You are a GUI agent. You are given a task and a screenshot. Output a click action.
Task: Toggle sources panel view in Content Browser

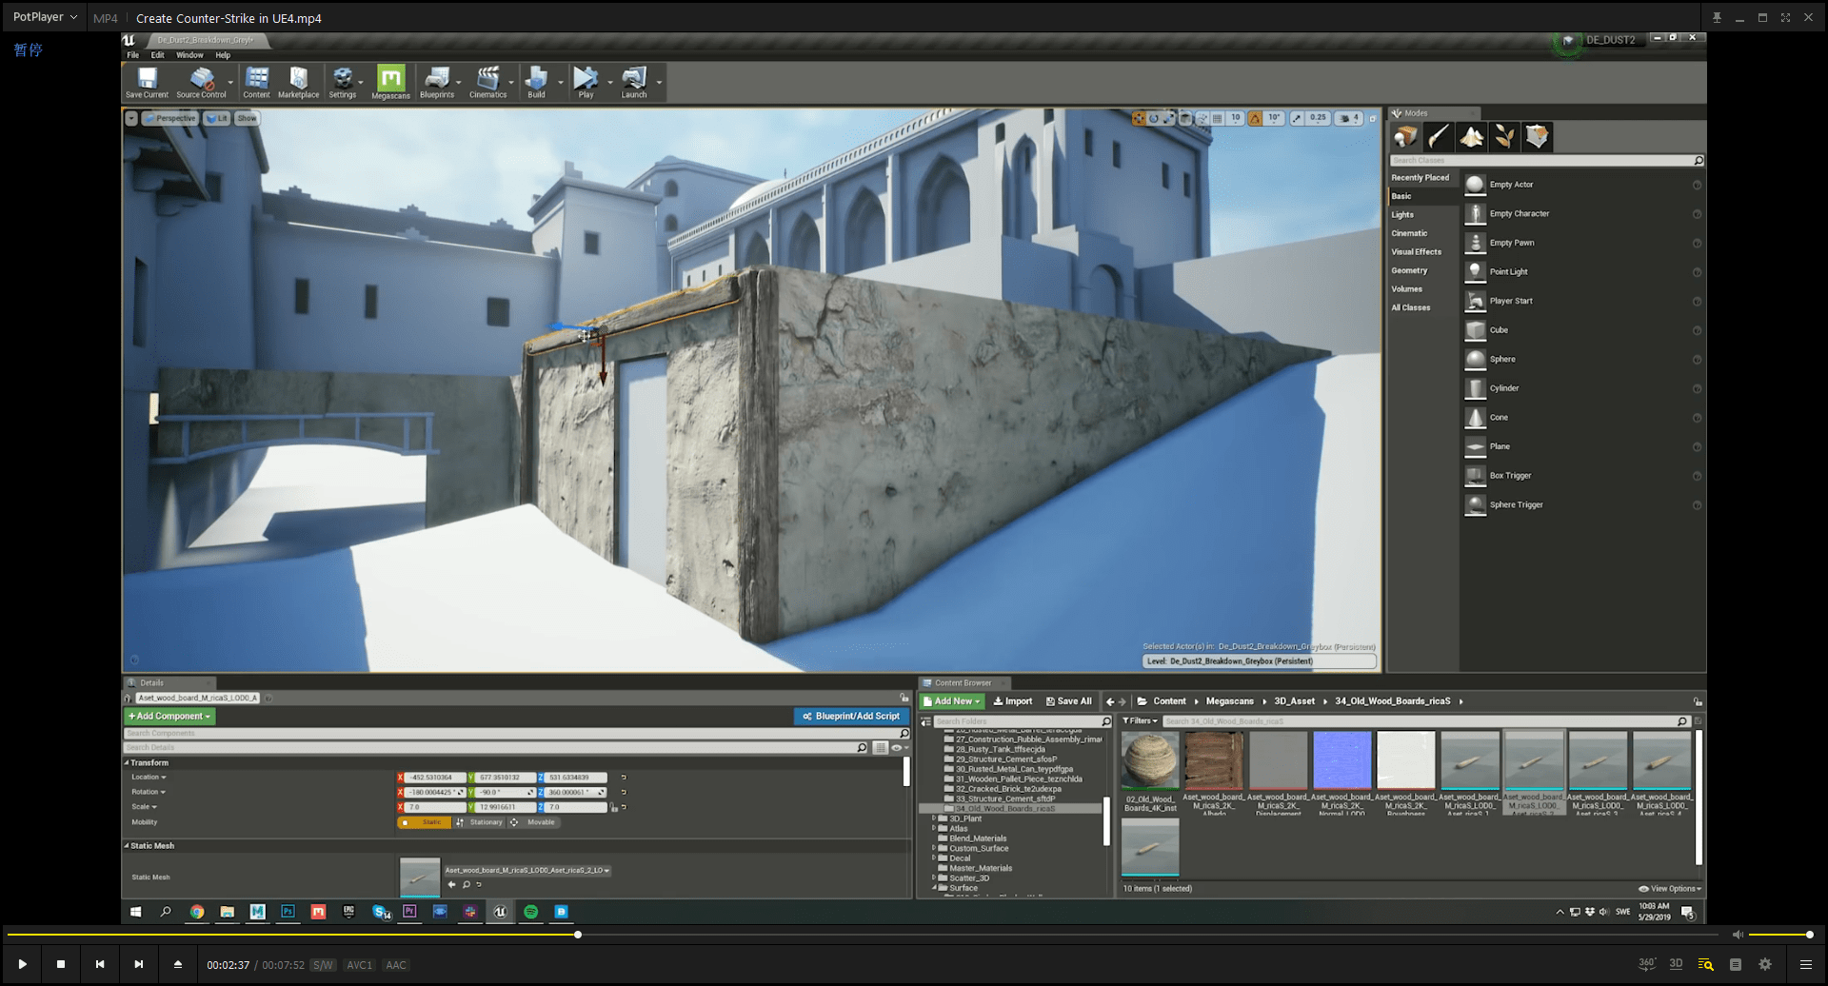point(926,721)
